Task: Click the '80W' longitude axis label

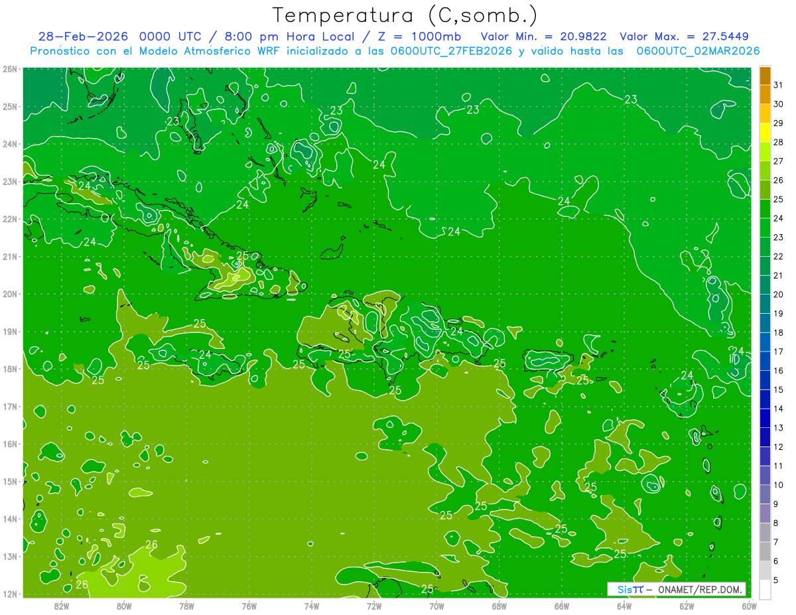Action: point(124,606)
